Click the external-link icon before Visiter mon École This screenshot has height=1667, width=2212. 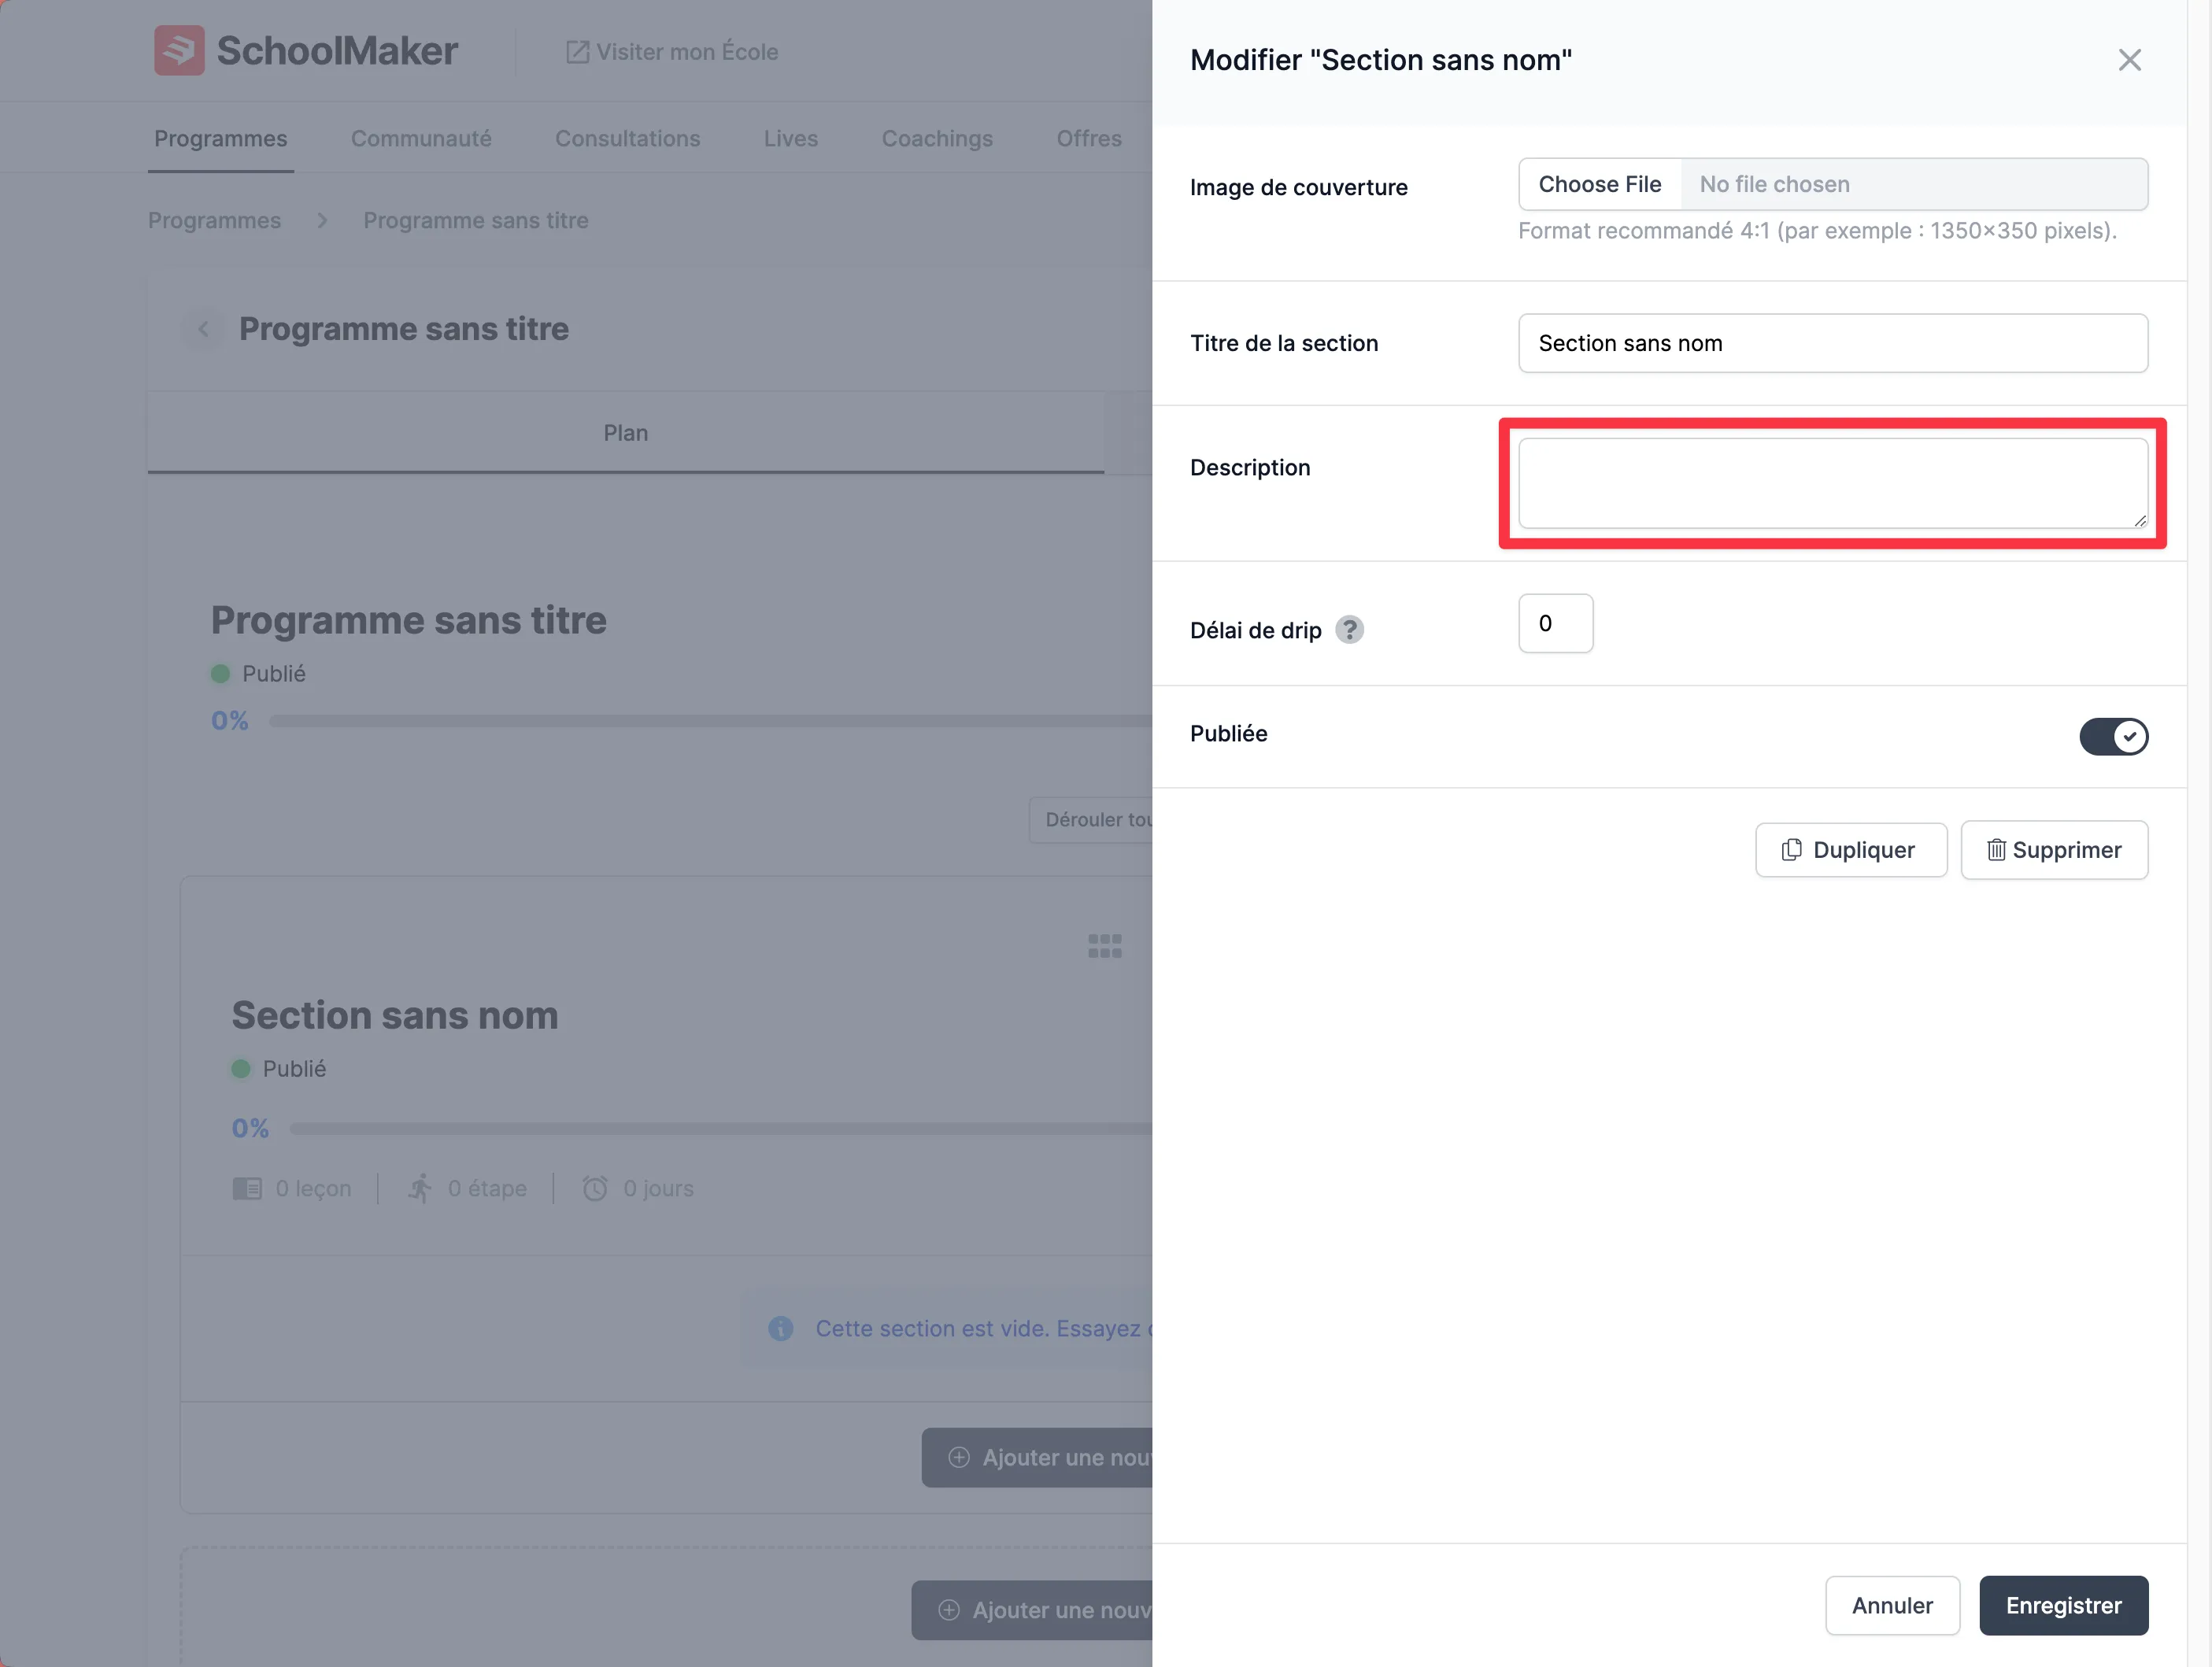577,52
